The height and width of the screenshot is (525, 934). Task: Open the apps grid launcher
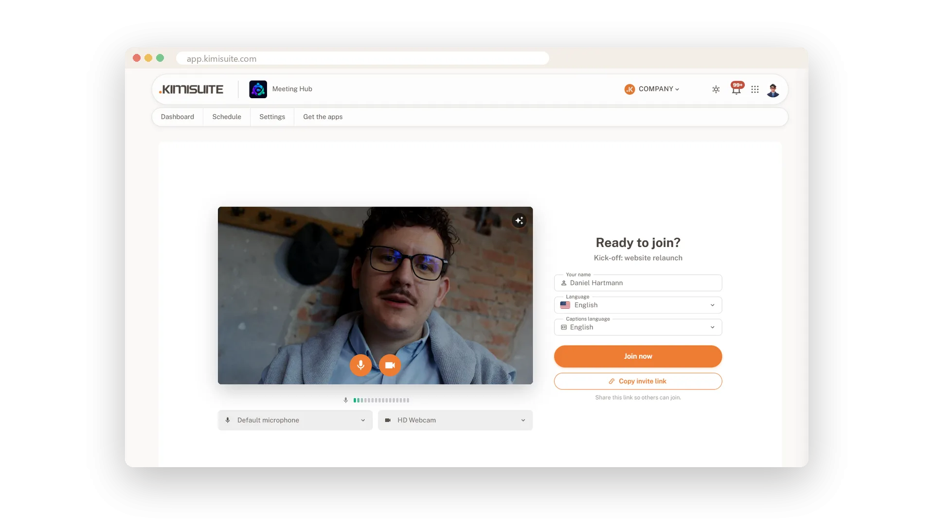755,89
